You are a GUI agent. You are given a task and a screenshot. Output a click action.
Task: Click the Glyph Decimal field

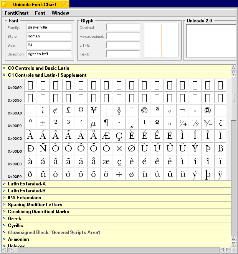[x=123, y=27]
